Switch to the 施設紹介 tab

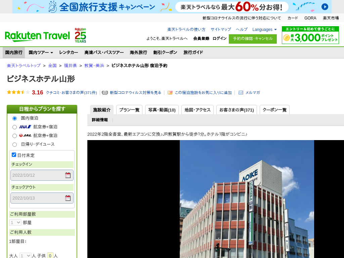coord(101,110)
